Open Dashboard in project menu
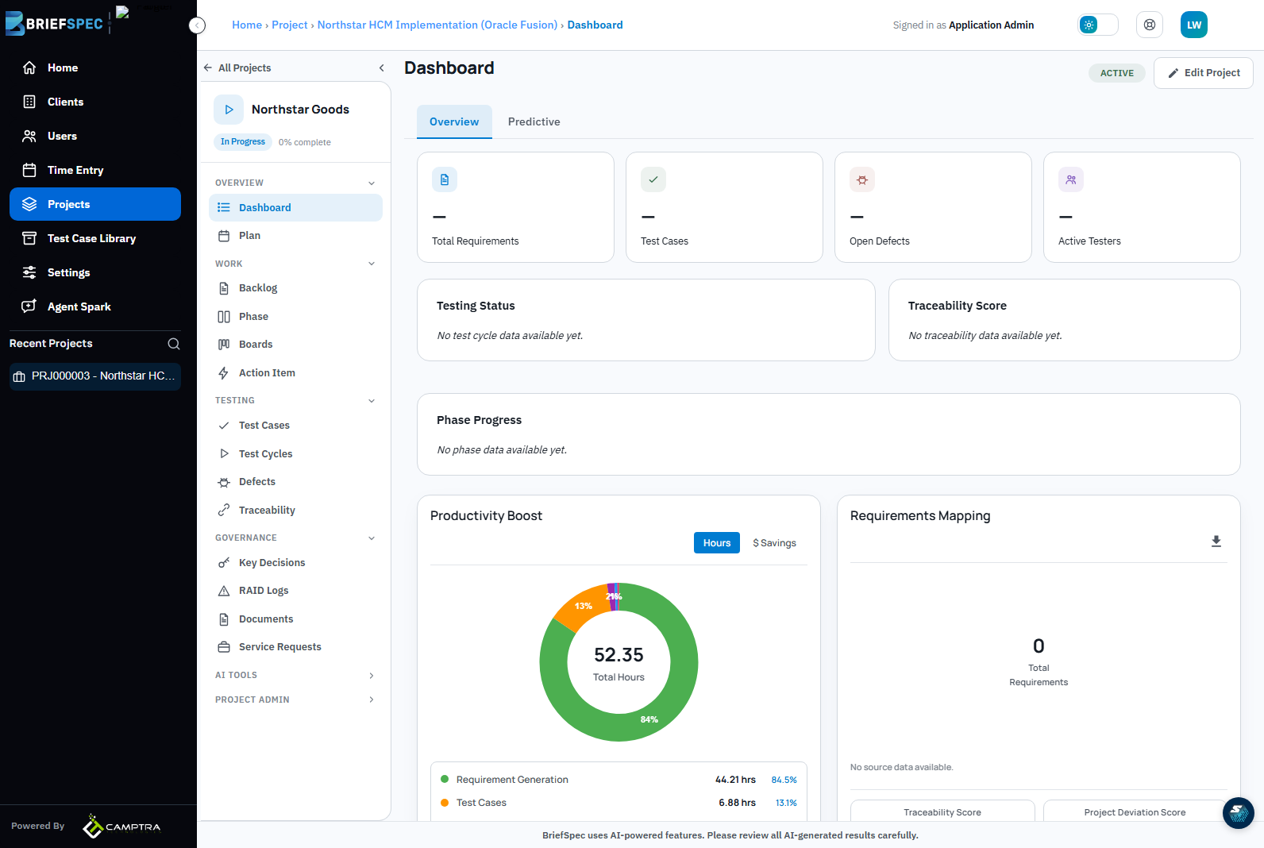Viewport: 1264px width, 848px height. click(x=295, y=208)
